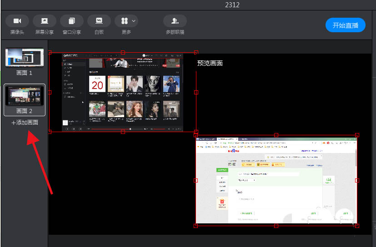Viewport: 376px width, 247px height.
Task: Click the bottom-right handle of browser frame
Action: [x=357, y=226]
